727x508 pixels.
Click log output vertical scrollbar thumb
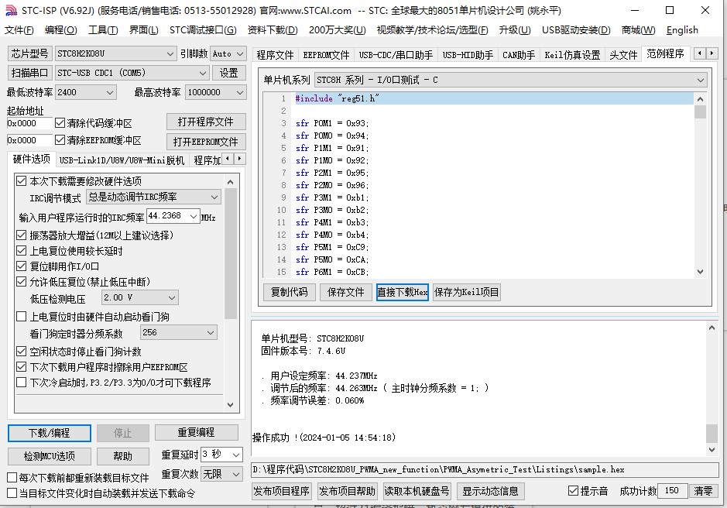click(712, 434)
